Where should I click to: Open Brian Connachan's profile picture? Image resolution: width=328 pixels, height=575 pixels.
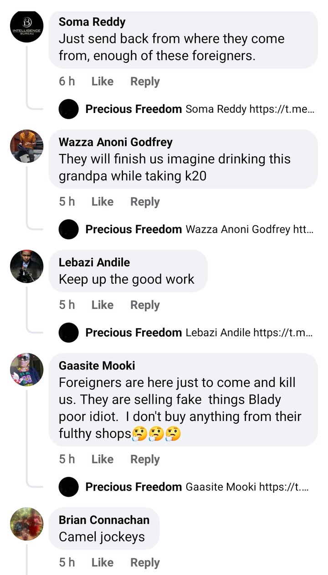26,524
